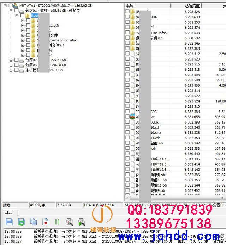Viewport: 226px width, 245px height.
Task: Collapse the 分区01 NTFS partition node
Action: (x=11, y=11)
